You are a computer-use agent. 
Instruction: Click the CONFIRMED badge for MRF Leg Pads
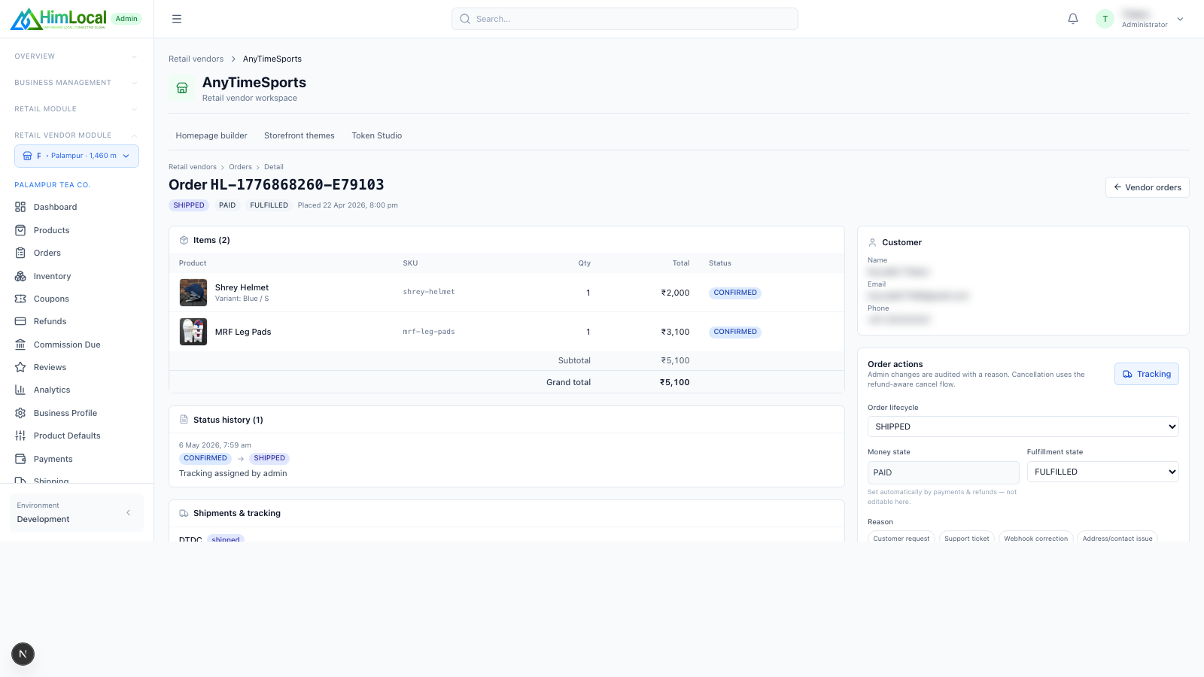click(x=735, y=332)
